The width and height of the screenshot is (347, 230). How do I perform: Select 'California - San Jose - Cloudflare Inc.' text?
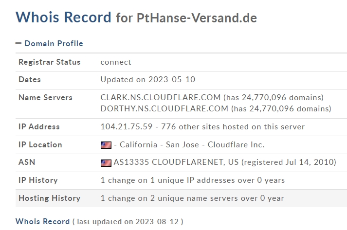tap(192, 144)
